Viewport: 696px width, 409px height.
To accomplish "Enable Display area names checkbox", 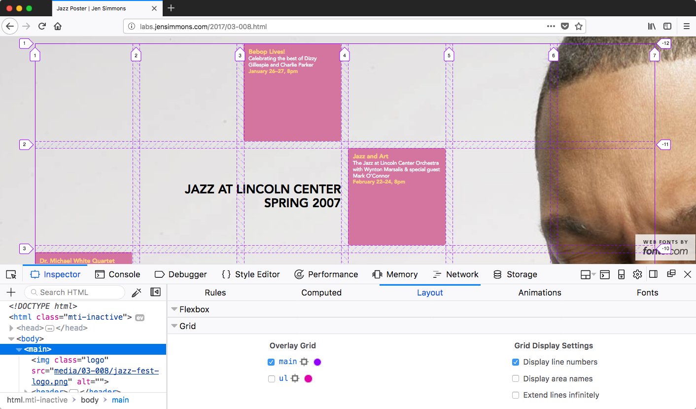I will 516,378.
